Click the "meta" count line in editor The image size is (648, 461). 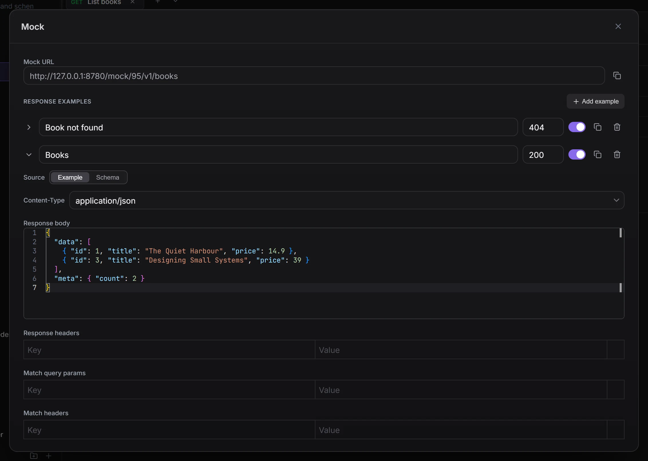point(99,279)
